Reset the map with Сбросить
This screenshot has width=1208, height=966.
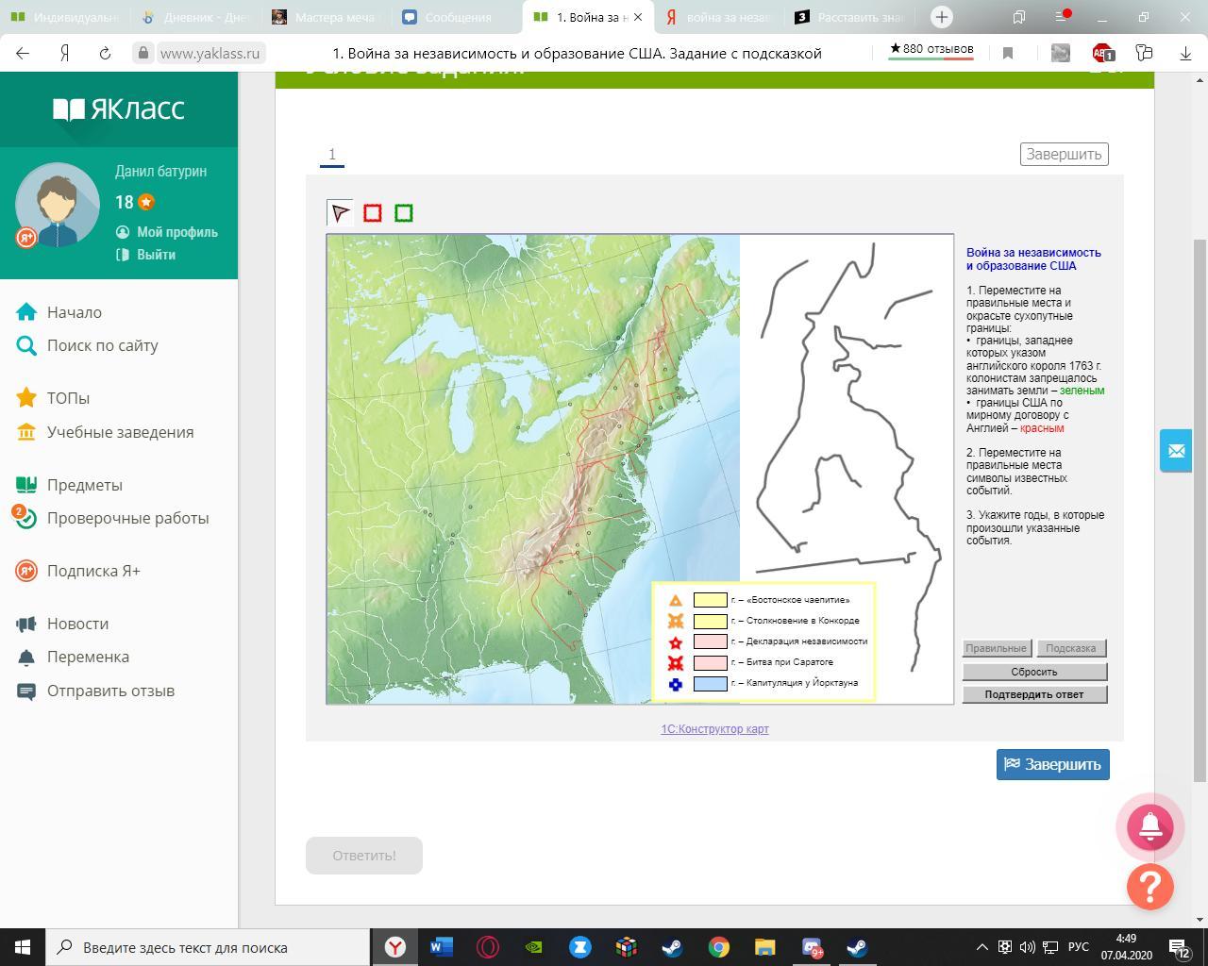1034,672
